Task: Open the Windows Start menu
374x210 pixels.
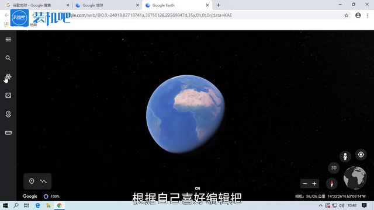Action: pyautogui.click(x=5, y=205)
